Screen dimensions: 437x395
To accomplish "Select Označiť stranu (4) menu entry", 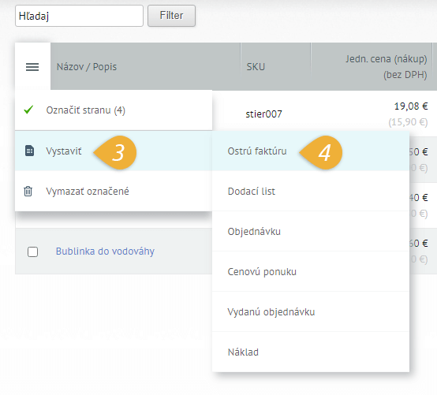I will click(114, 110).
